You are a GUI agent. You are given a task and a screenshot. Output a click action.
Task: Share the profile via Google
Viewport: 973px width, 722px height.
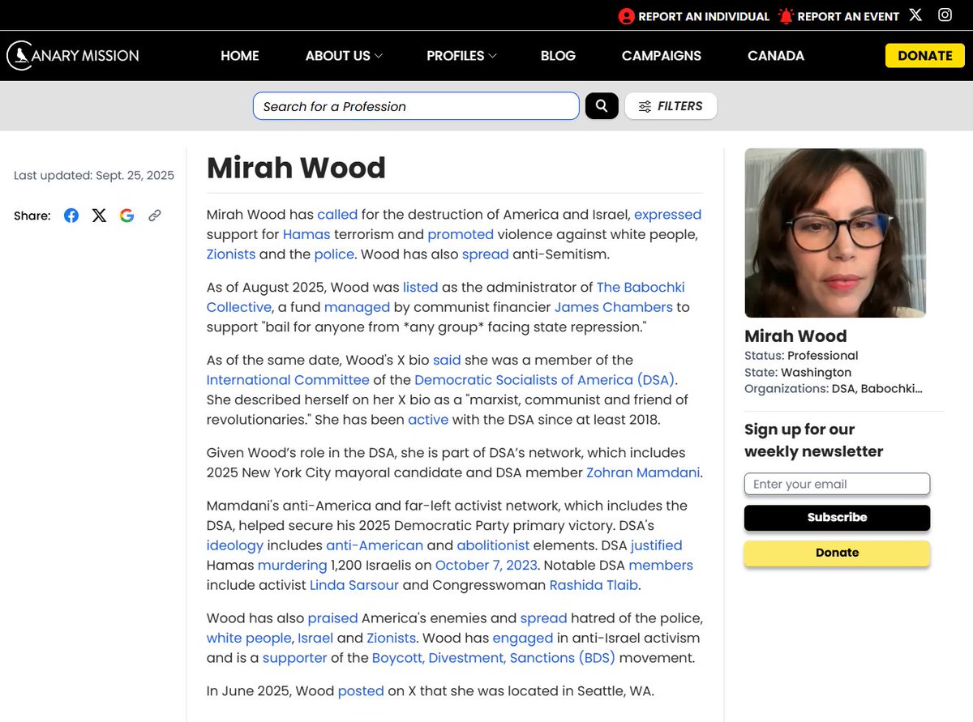tap(126, 216)
